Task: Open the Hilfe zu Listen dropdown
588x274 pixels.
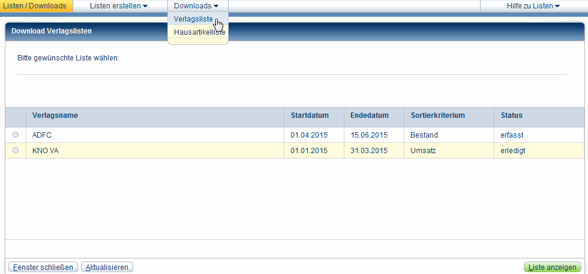Action: click(x=533, y=6)
